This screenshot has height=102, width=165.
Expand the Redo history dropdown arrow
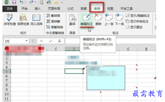coord(35,2)
